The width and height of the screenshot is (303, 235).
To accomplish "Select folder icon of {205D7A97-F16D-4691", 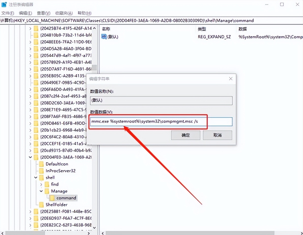I will (36, 69).
